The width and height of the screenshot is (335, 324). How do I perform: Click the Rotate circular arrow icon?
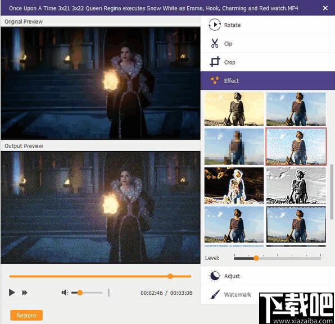coord(215,25)
